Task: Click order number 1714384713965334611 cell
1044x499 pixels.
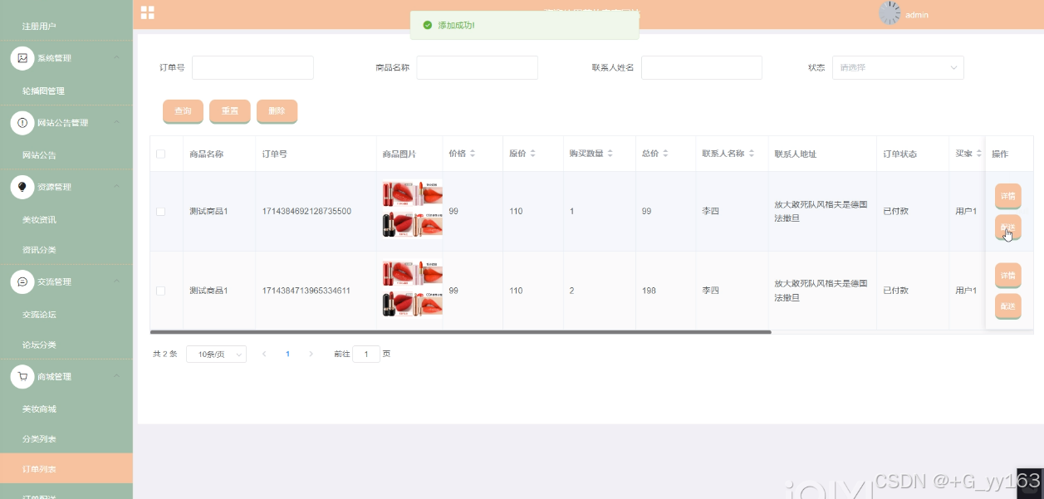Action: (306, 291)
